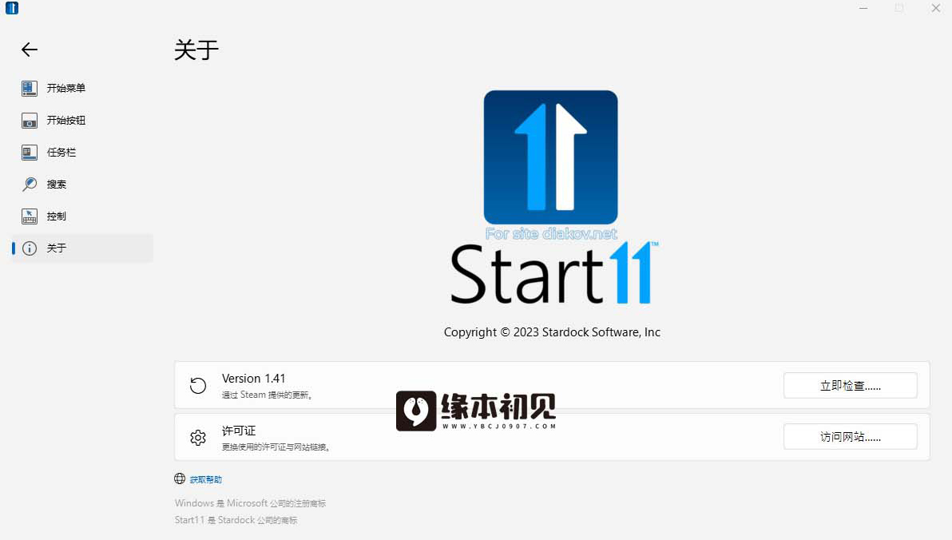952x540 pixels.
Task: Check for updates with 立即检查 button
Action: 850,386
